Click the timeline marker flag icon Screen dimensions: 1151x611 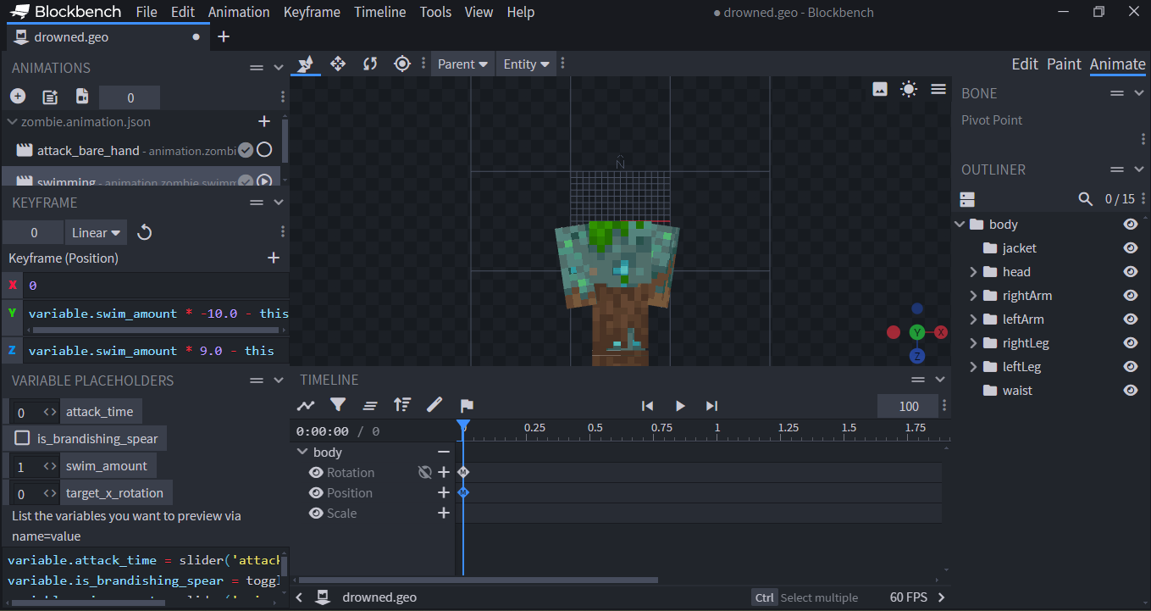pyautogui.click(x=467, y=405)
